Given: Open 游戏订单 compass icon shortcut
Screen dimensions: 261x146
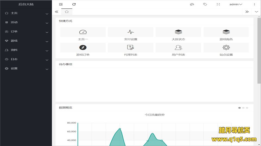Looking at the screenshot, I should [x=83, y=48].
